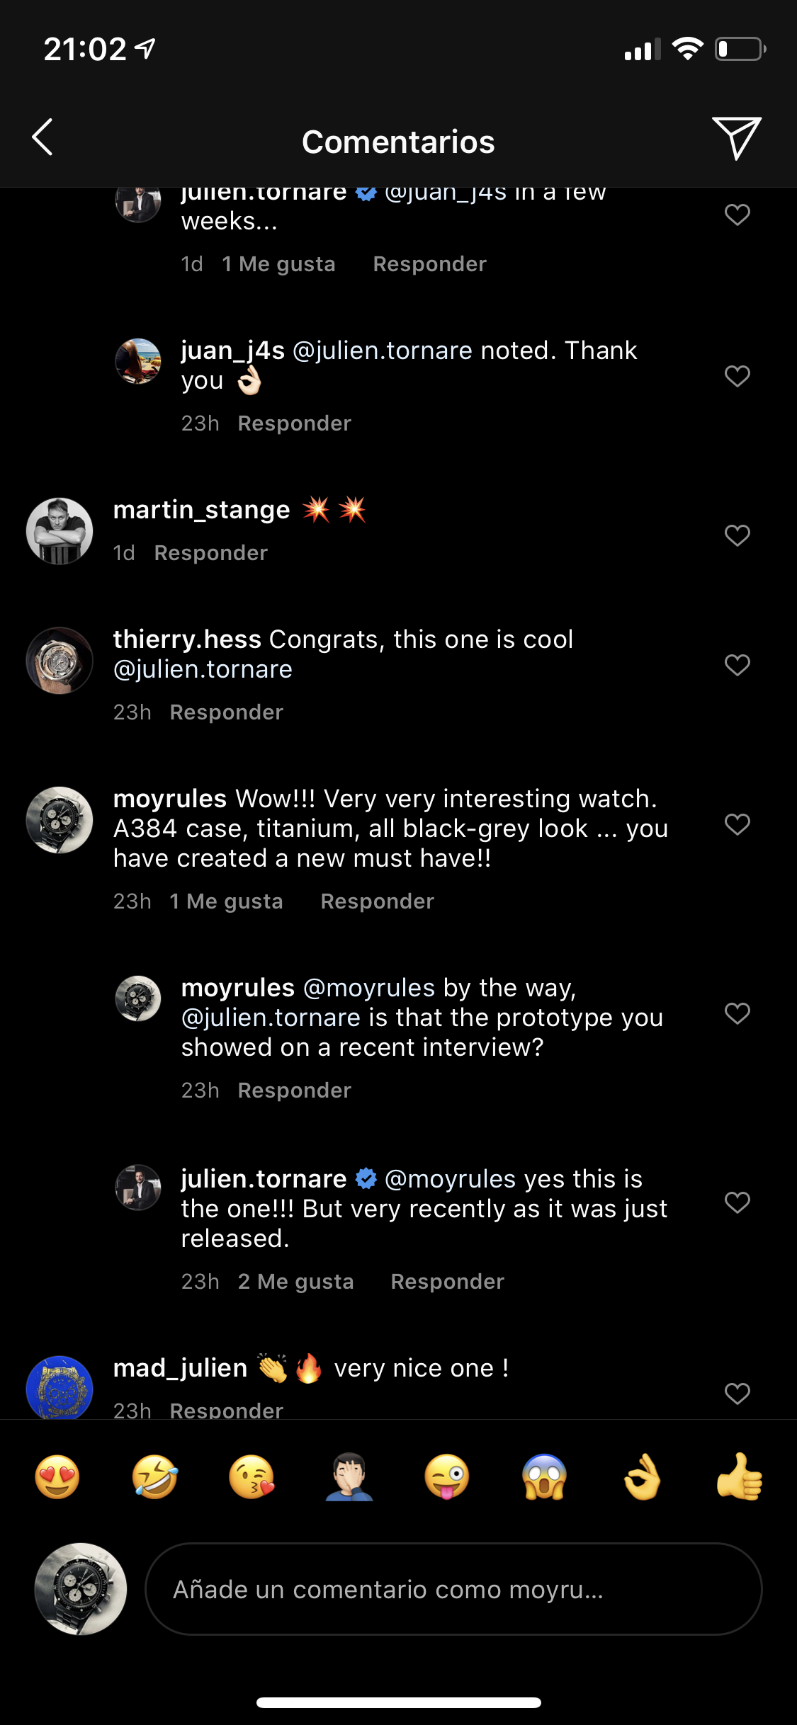Open martin_stange's profile picture
Screen dimensions: 797x1725
(60, 531)
